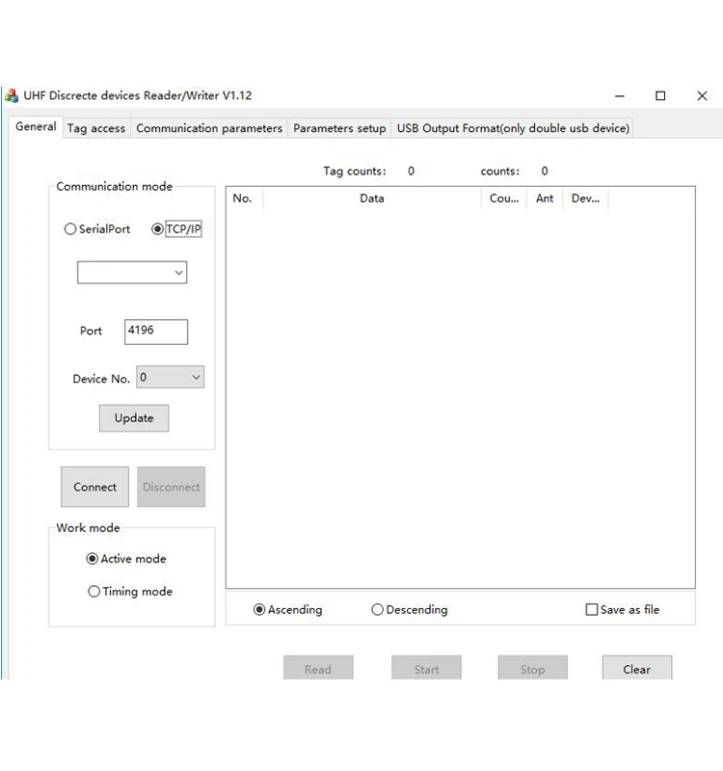
Task: Maximize the UHF Reader/Writer window
Action: tap(660, 96)
